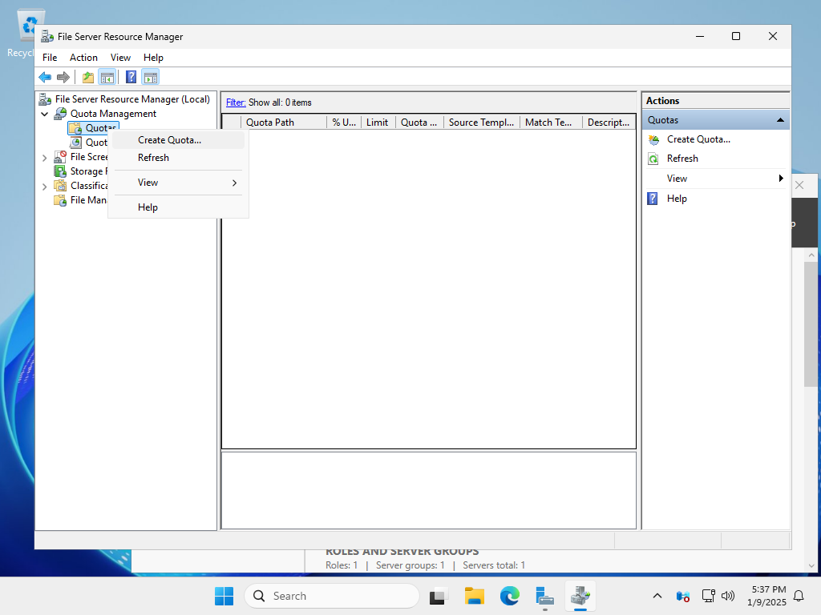
Task: Toggle Show/Hide Console Tree toolbar icon
Action: coord(107,78)
